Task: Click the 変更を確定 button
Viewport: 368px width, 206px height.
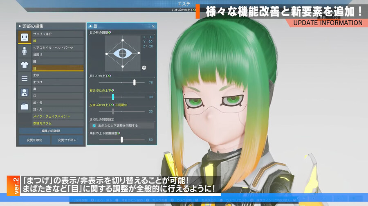Action: [x=34, y=140]
